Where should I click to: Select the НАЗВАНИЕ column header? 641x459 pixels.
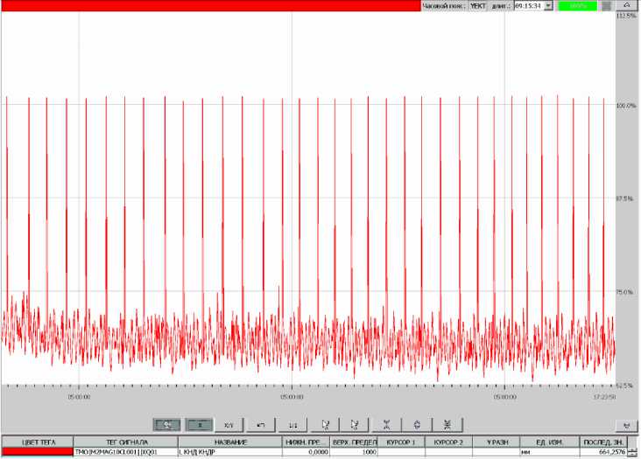pyautogui.click(x=229, y=442)
